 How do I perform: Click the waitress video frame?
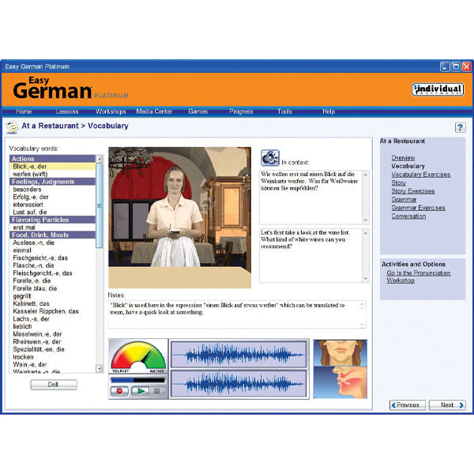(x=179, y=217)
